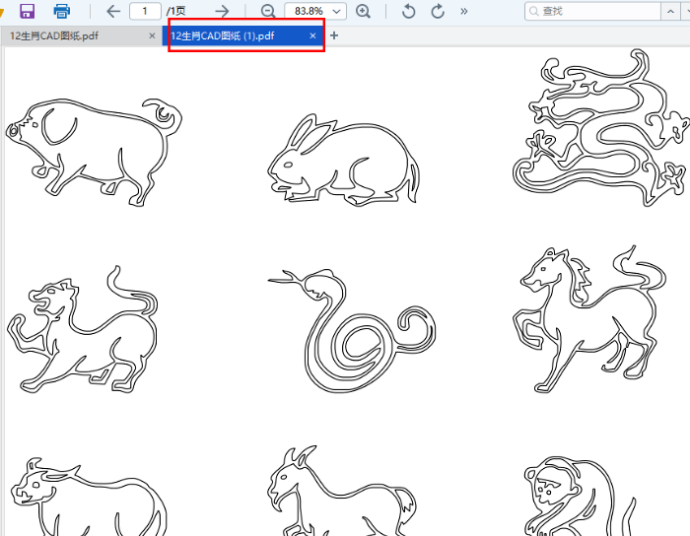
Task: Close the 12生肖CAD图纸.pdf tab
Action: [x=152, y=35]
